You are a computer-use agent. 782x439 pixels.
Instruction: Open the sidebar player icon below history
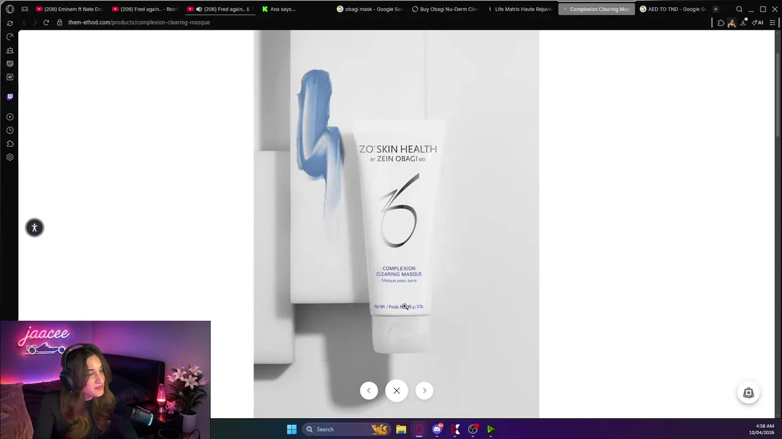click(x=10, y=117)
